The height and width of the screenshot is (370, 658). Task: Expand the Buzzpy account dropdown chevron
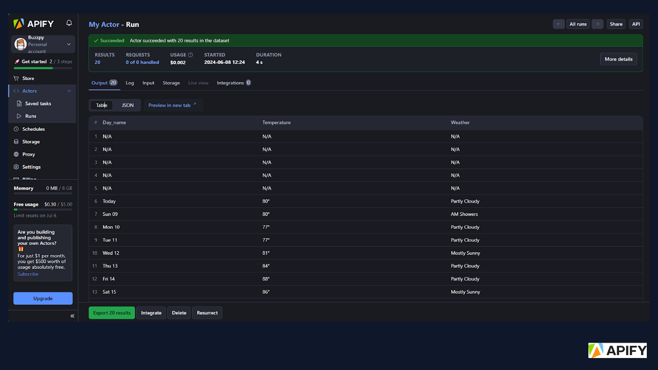tap(69, 44)
